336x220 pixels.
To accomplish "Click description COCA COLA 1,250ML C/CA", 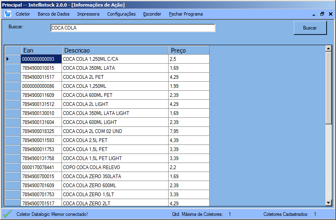I will coord(115,59).
